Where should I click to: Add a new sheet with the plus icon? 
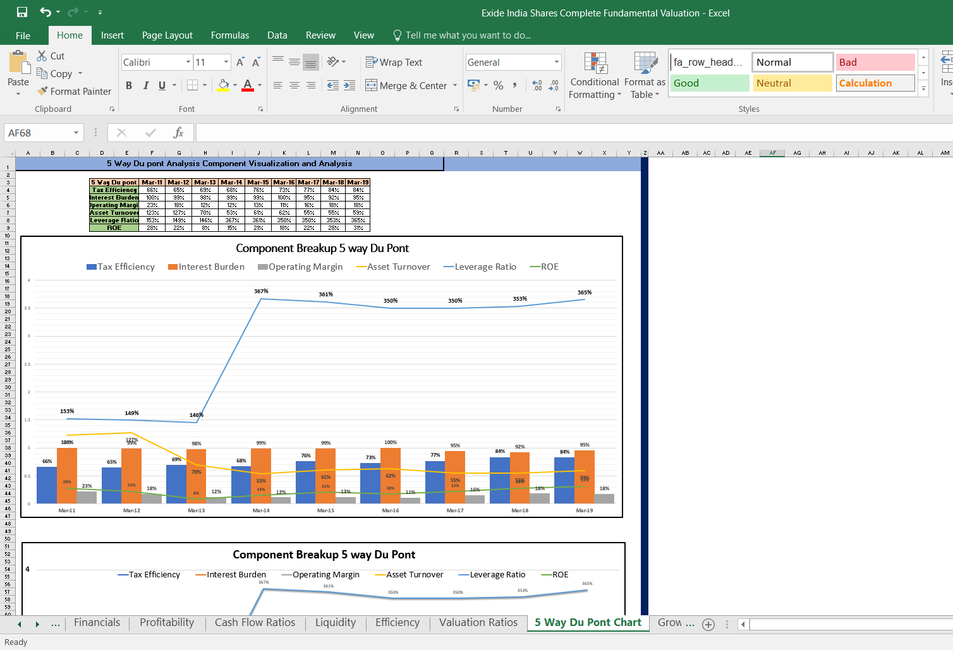click(x=708, y=624)
